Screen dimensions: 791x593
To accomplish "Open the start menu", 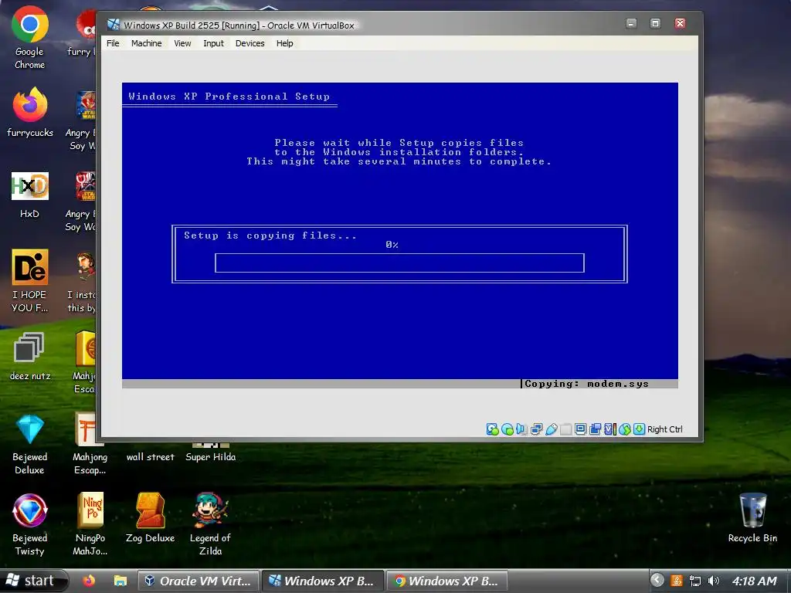I will [x=34, y=581].
